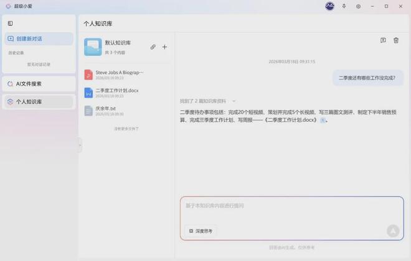Add a file with the plus icon
The image size is (411, 261).
coord(164,47)
